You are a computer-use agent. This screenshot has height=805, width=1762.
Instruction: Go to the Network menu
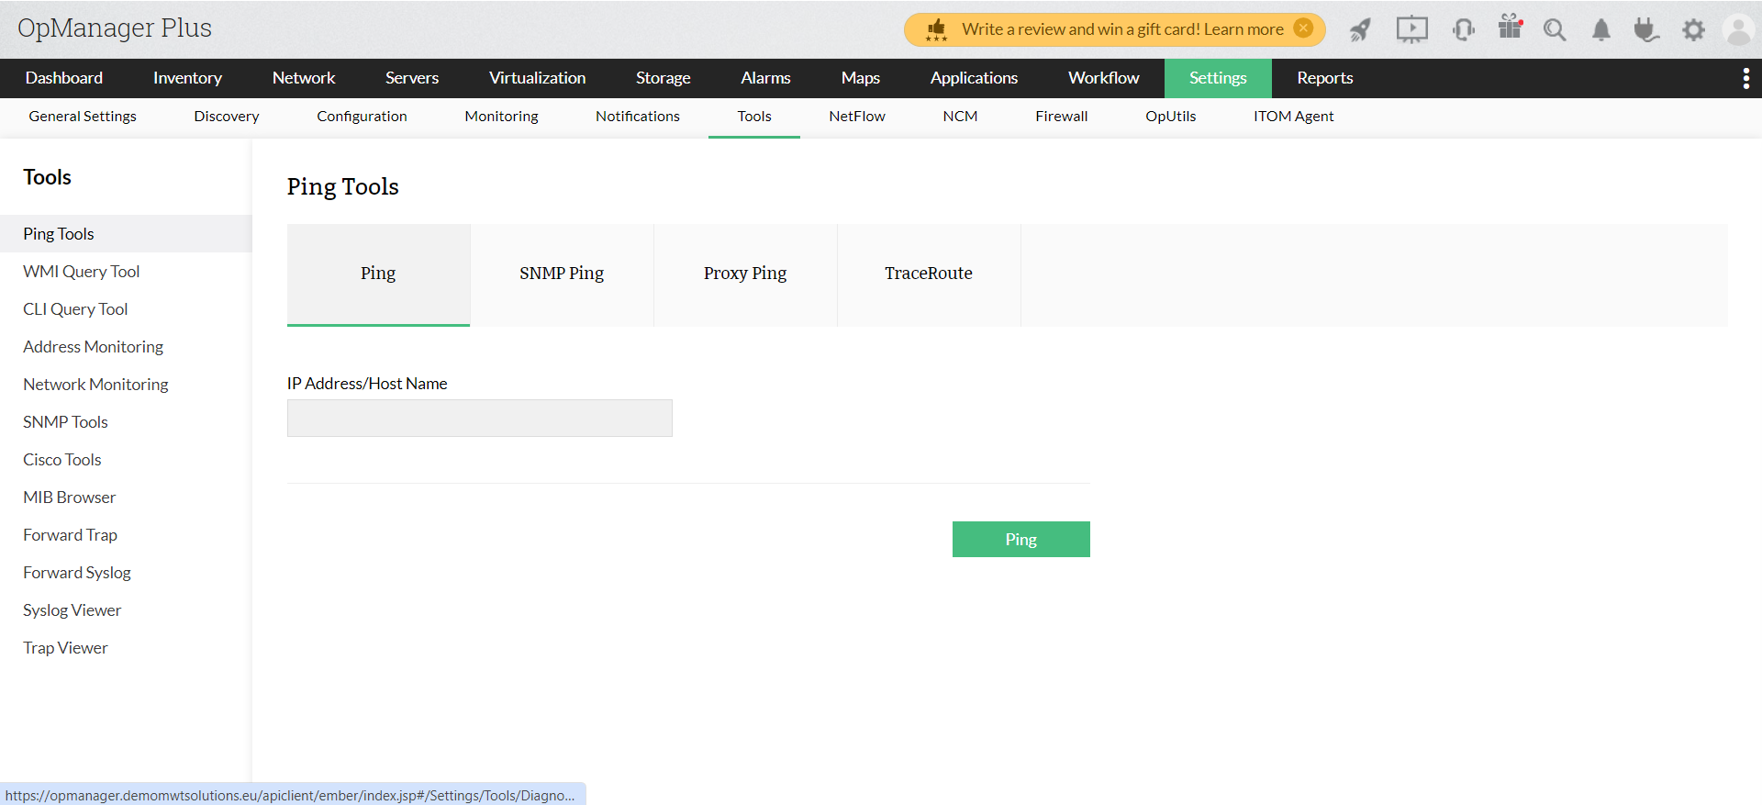[304, 78]
